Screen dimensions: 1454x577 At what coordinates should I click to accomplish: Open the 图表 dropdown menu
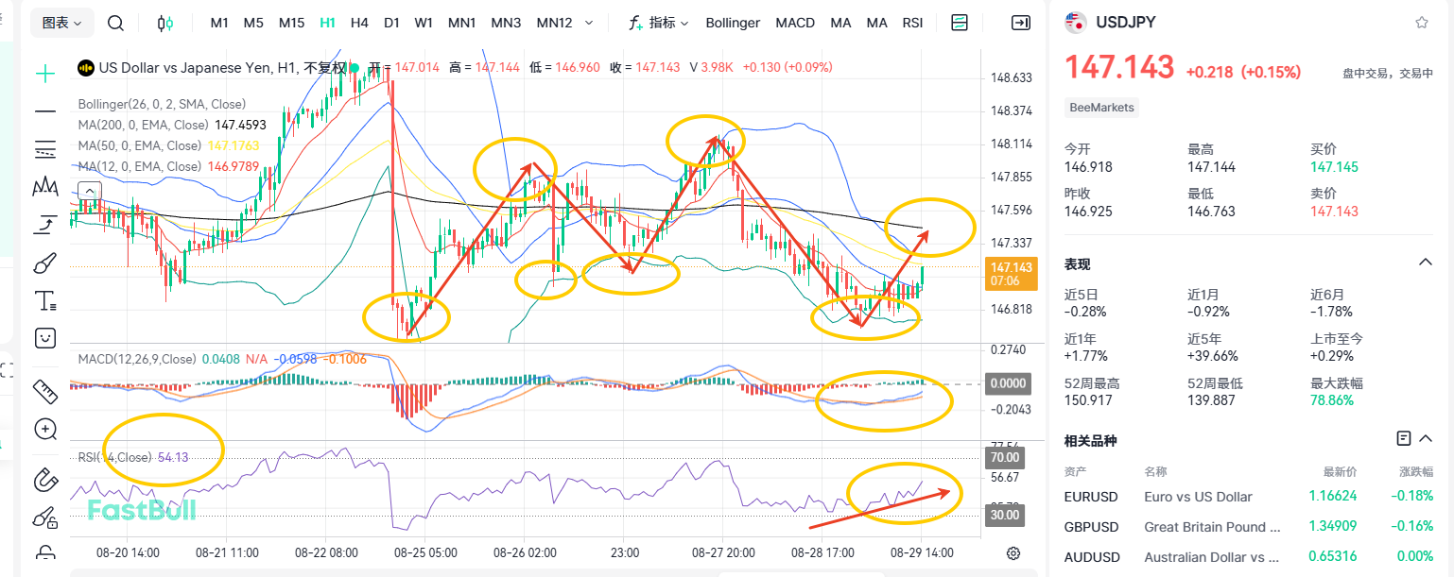coord(62,23)
